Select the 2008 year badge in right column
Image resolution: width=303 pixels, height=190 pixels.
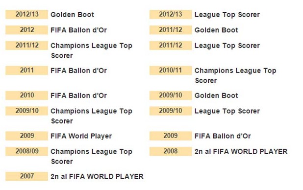tap(171, 151)
